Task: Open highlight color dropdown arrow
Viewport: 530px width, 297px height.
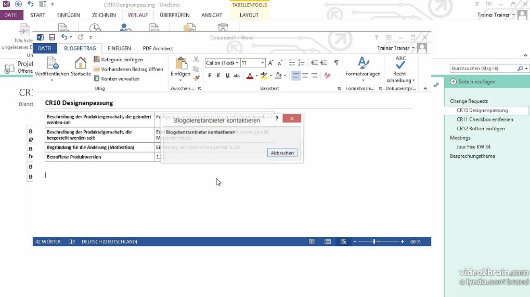Action: tap(271, 76)
